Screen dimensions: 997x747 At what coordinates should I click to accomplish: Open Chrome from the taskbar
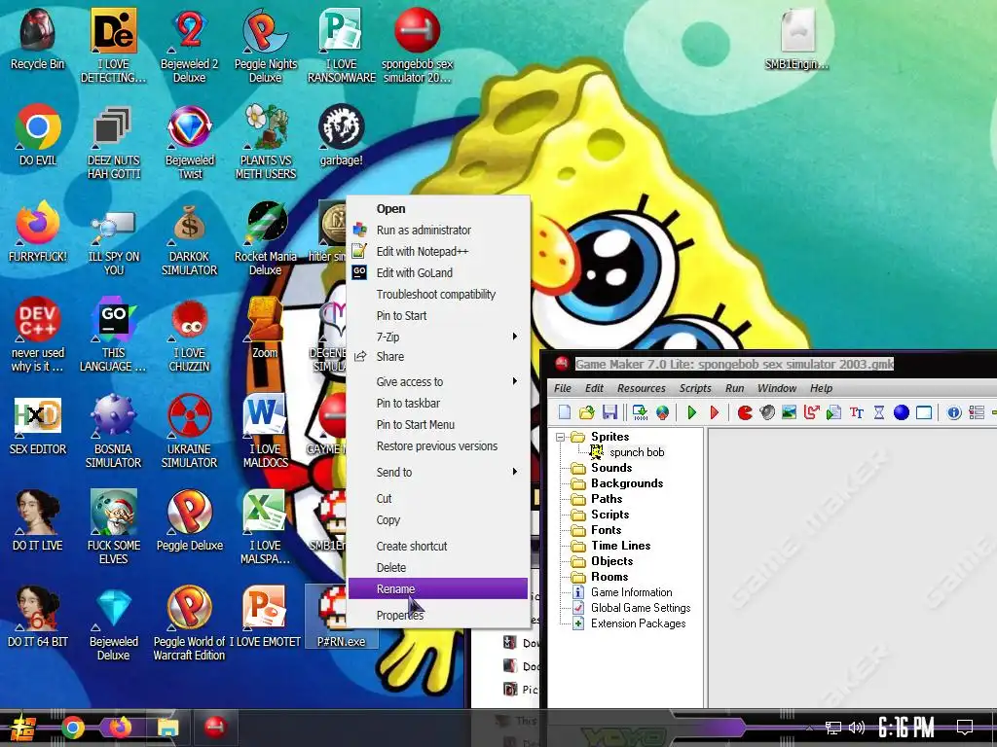73,728
